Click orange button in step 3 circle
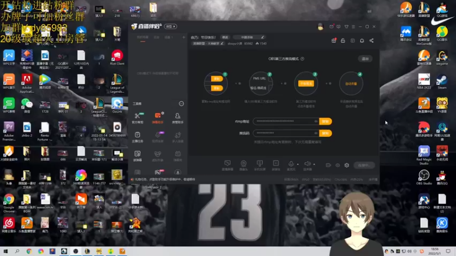The height and width of the screenshot is (256, 456). coord(306,83)
